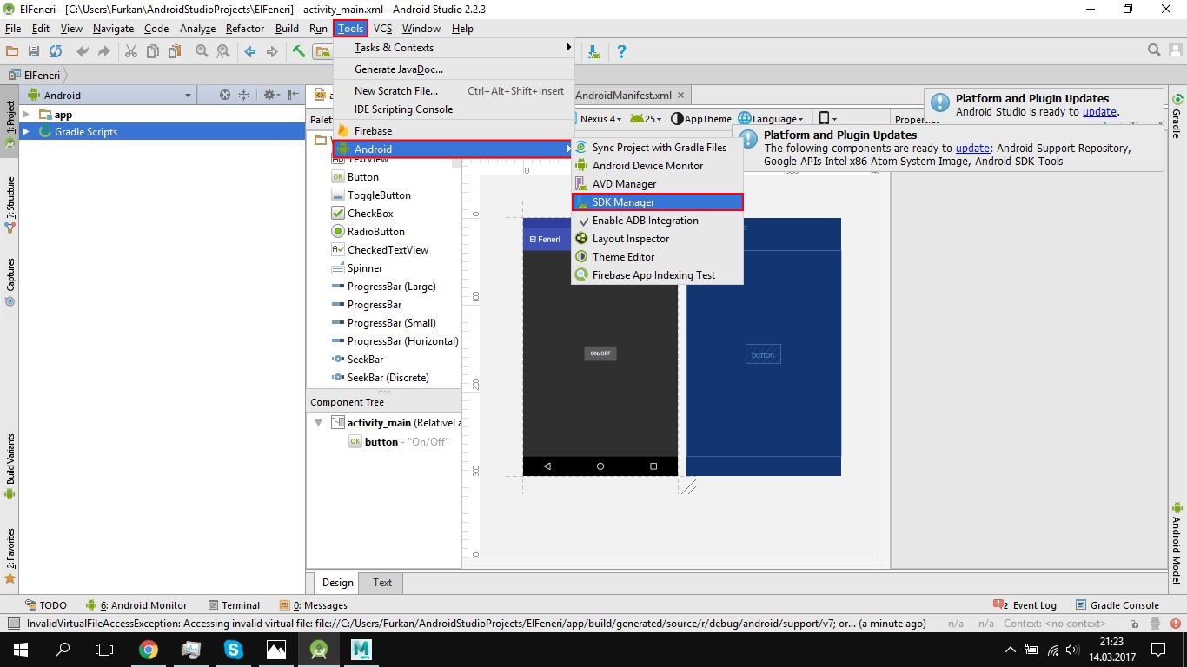Expand Tasks & Contexts submenu
The width and height of the screenshot is (1187, 667).
tap(453, 48)
